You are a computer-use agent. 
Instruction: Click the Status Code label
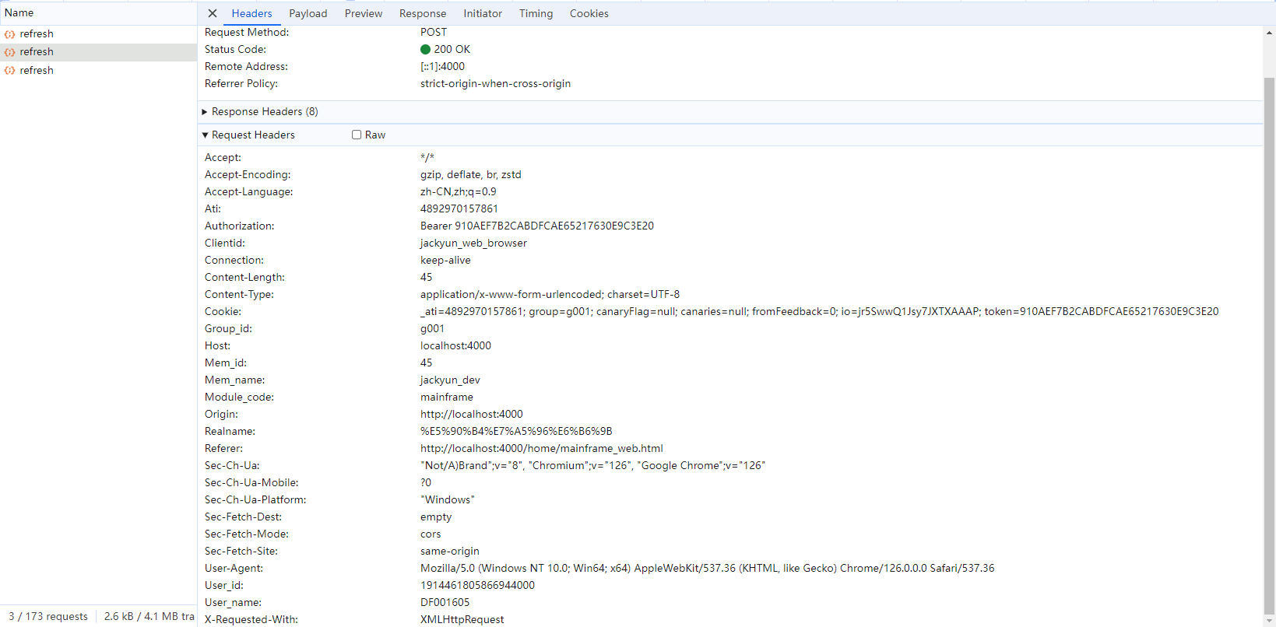point(235,50)
